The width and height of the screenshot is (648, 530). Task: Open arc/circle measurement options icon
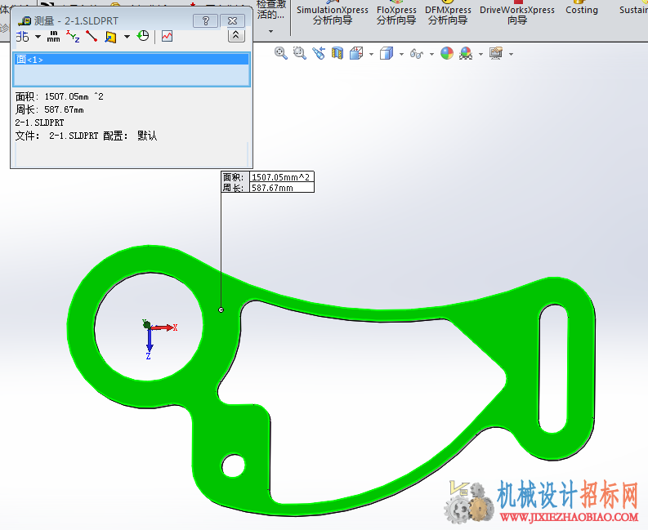click(23, 37)
